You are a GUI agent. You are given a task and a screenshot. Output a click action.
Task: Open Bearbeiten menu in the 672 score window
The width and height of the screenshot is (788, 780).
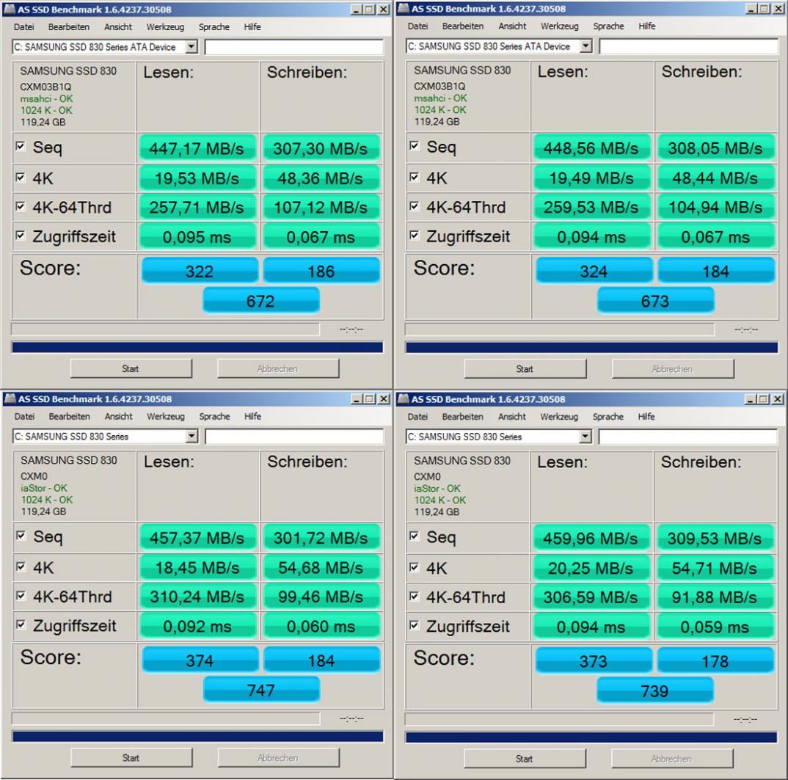69,27
